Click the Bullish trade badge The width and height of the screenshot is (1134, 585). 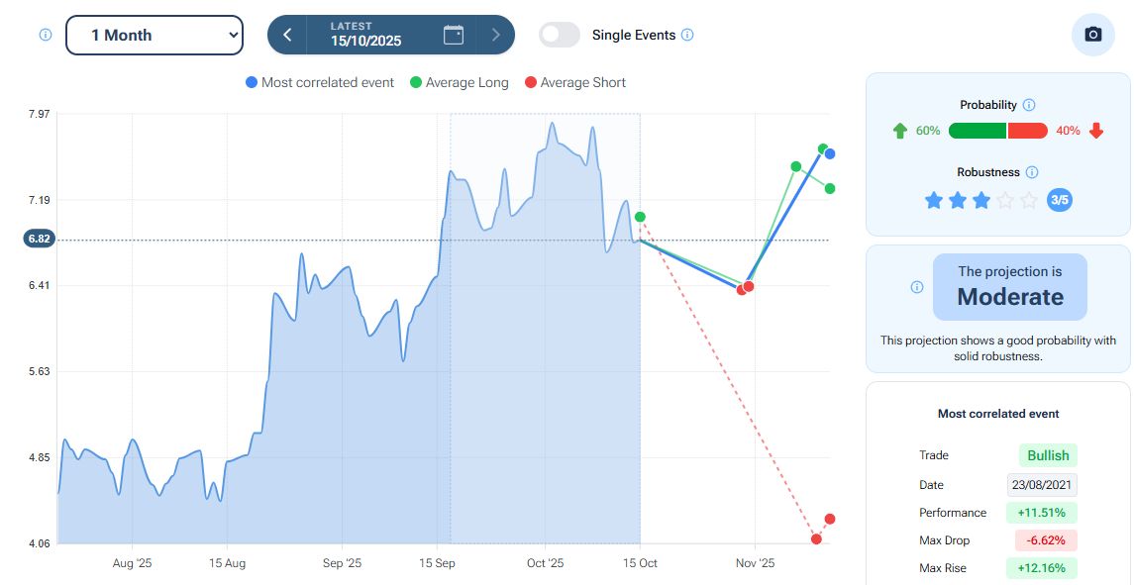pyautogui.click(x=1048, y=455)
